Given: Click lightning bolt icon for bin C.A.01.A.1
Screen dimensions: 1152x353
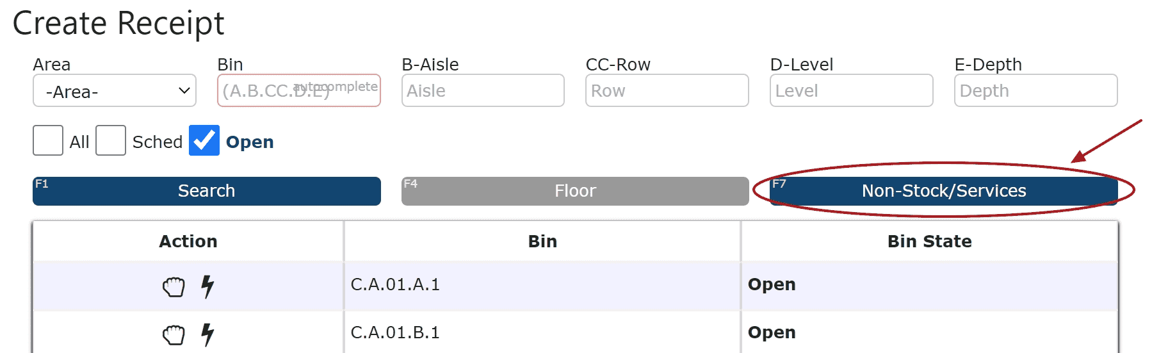Looking at the screenshot, I should click(x=207, y=286).
